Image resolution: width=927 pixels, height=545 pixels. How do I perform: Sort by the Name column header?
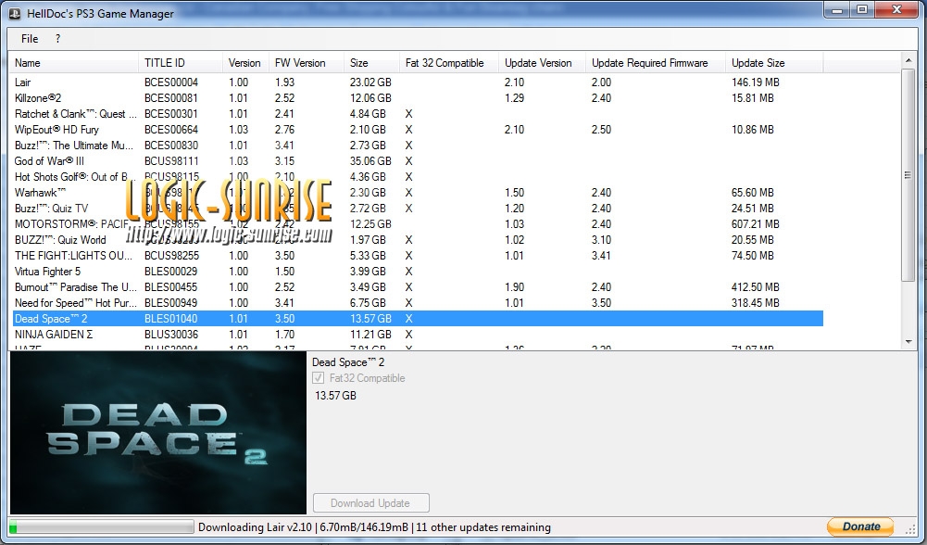[73, 63]
